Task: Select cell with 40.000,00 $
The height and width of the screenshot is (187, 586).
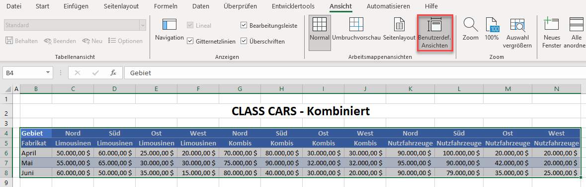Action: click(x=281, y=173)
